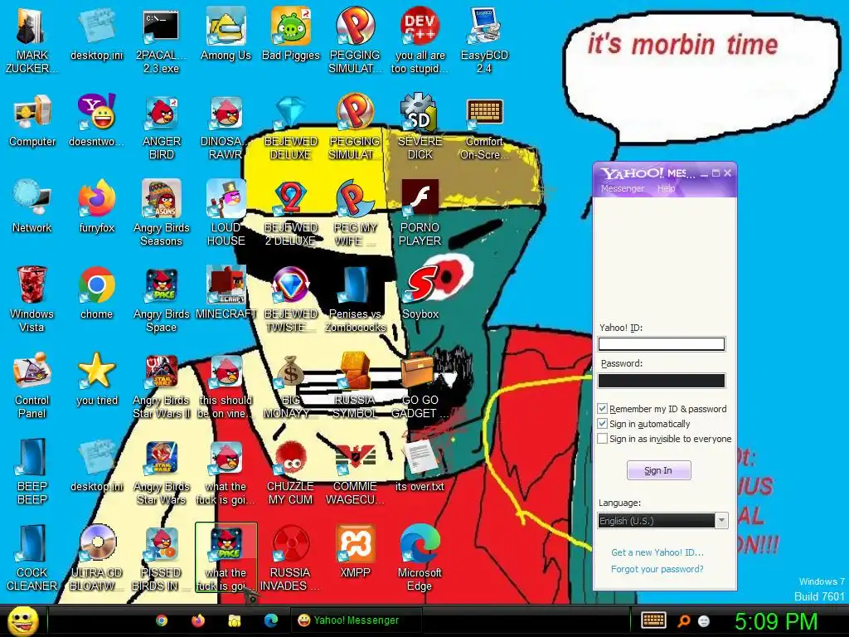Focus the Password input field
Viewport: 849px width, 637px height.
[x=661, y=381]
